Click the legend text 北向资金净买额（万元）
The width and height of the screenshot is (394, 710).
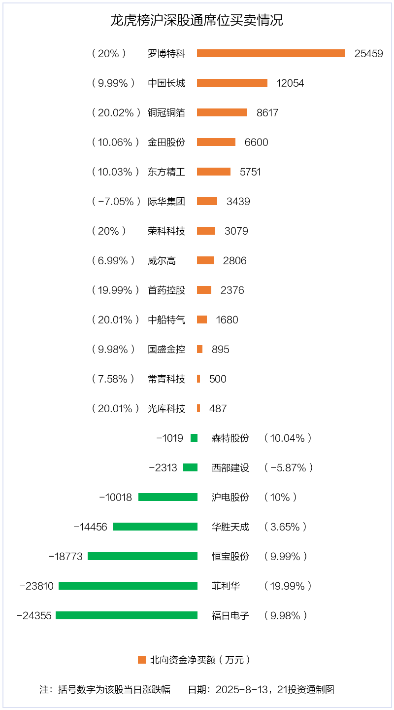coord(200,660)
